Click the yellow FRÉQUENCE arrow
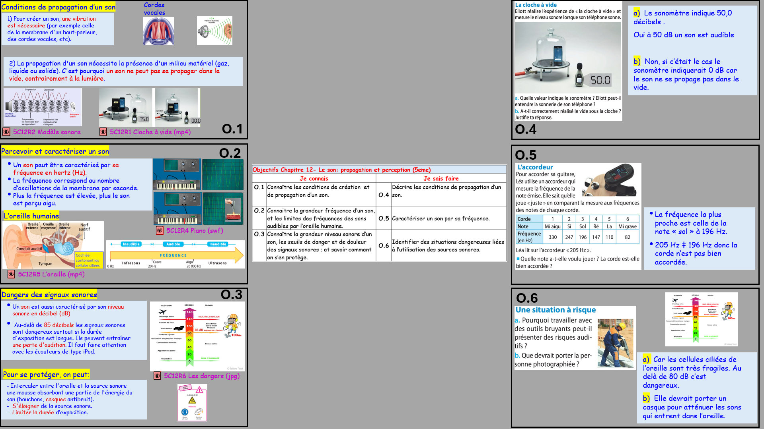The width and height of the screenshot is (764, 429). pos(177,255)
